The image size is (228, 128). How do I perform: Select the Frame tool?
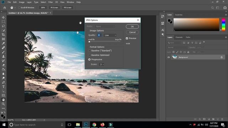[3, 39]
